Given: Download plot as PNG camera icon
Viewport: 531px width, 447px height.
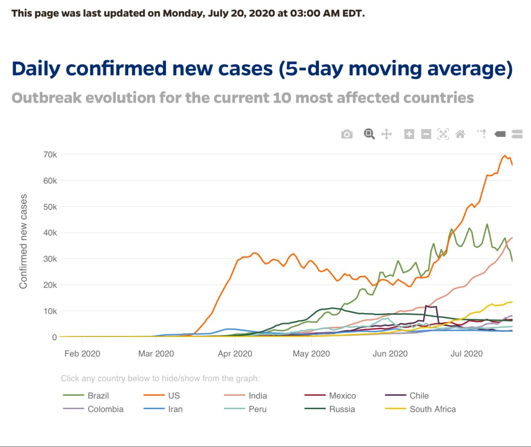Looking at the screenshot, I should [347, 134].
